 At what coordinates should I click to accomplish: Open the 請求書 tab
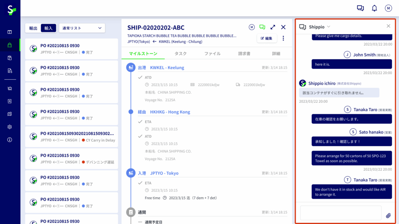point(244,54)
